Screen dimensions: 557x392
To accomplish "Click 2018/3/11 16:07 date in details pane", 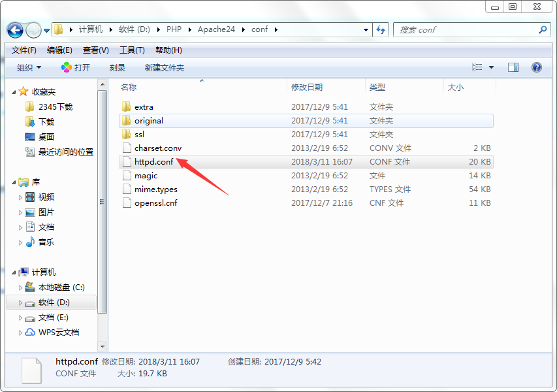I will pyautogui.click(x=169, y=362).
